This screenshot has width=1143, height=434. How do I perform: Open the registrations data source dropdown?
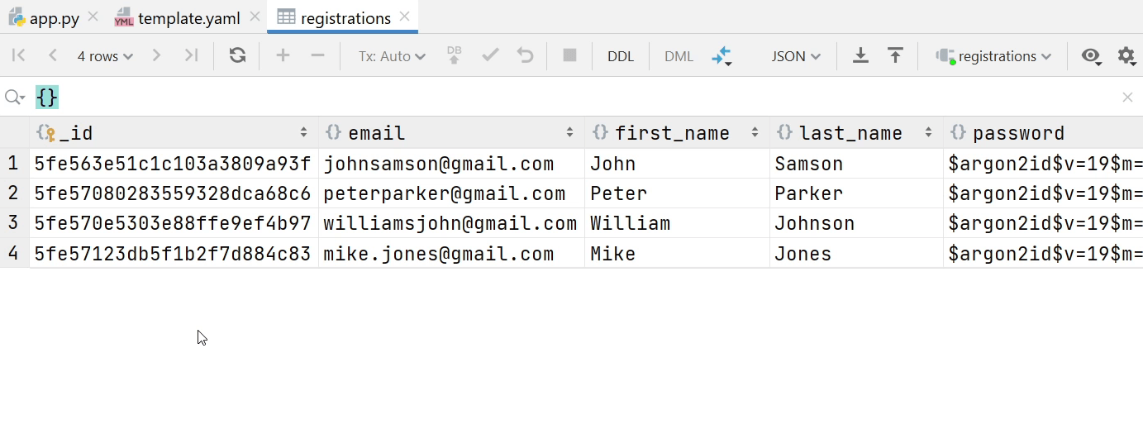pos(994,56)
